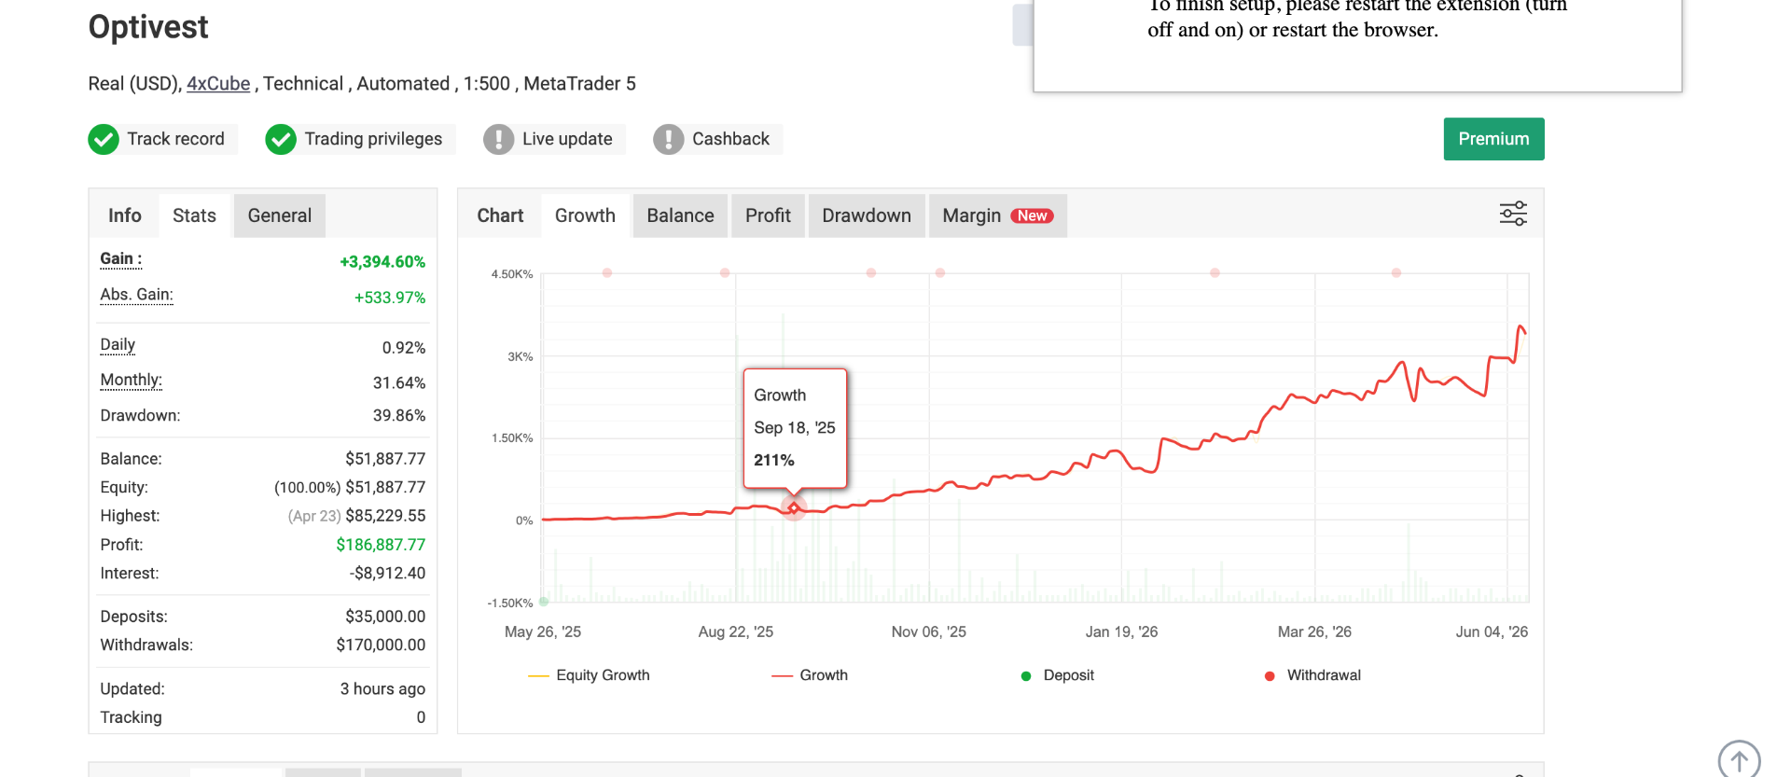The width and height of the screenshot is (1791, 777).
Task: Click the highlighted Sep 18 data point
Action: click(794, 507)
